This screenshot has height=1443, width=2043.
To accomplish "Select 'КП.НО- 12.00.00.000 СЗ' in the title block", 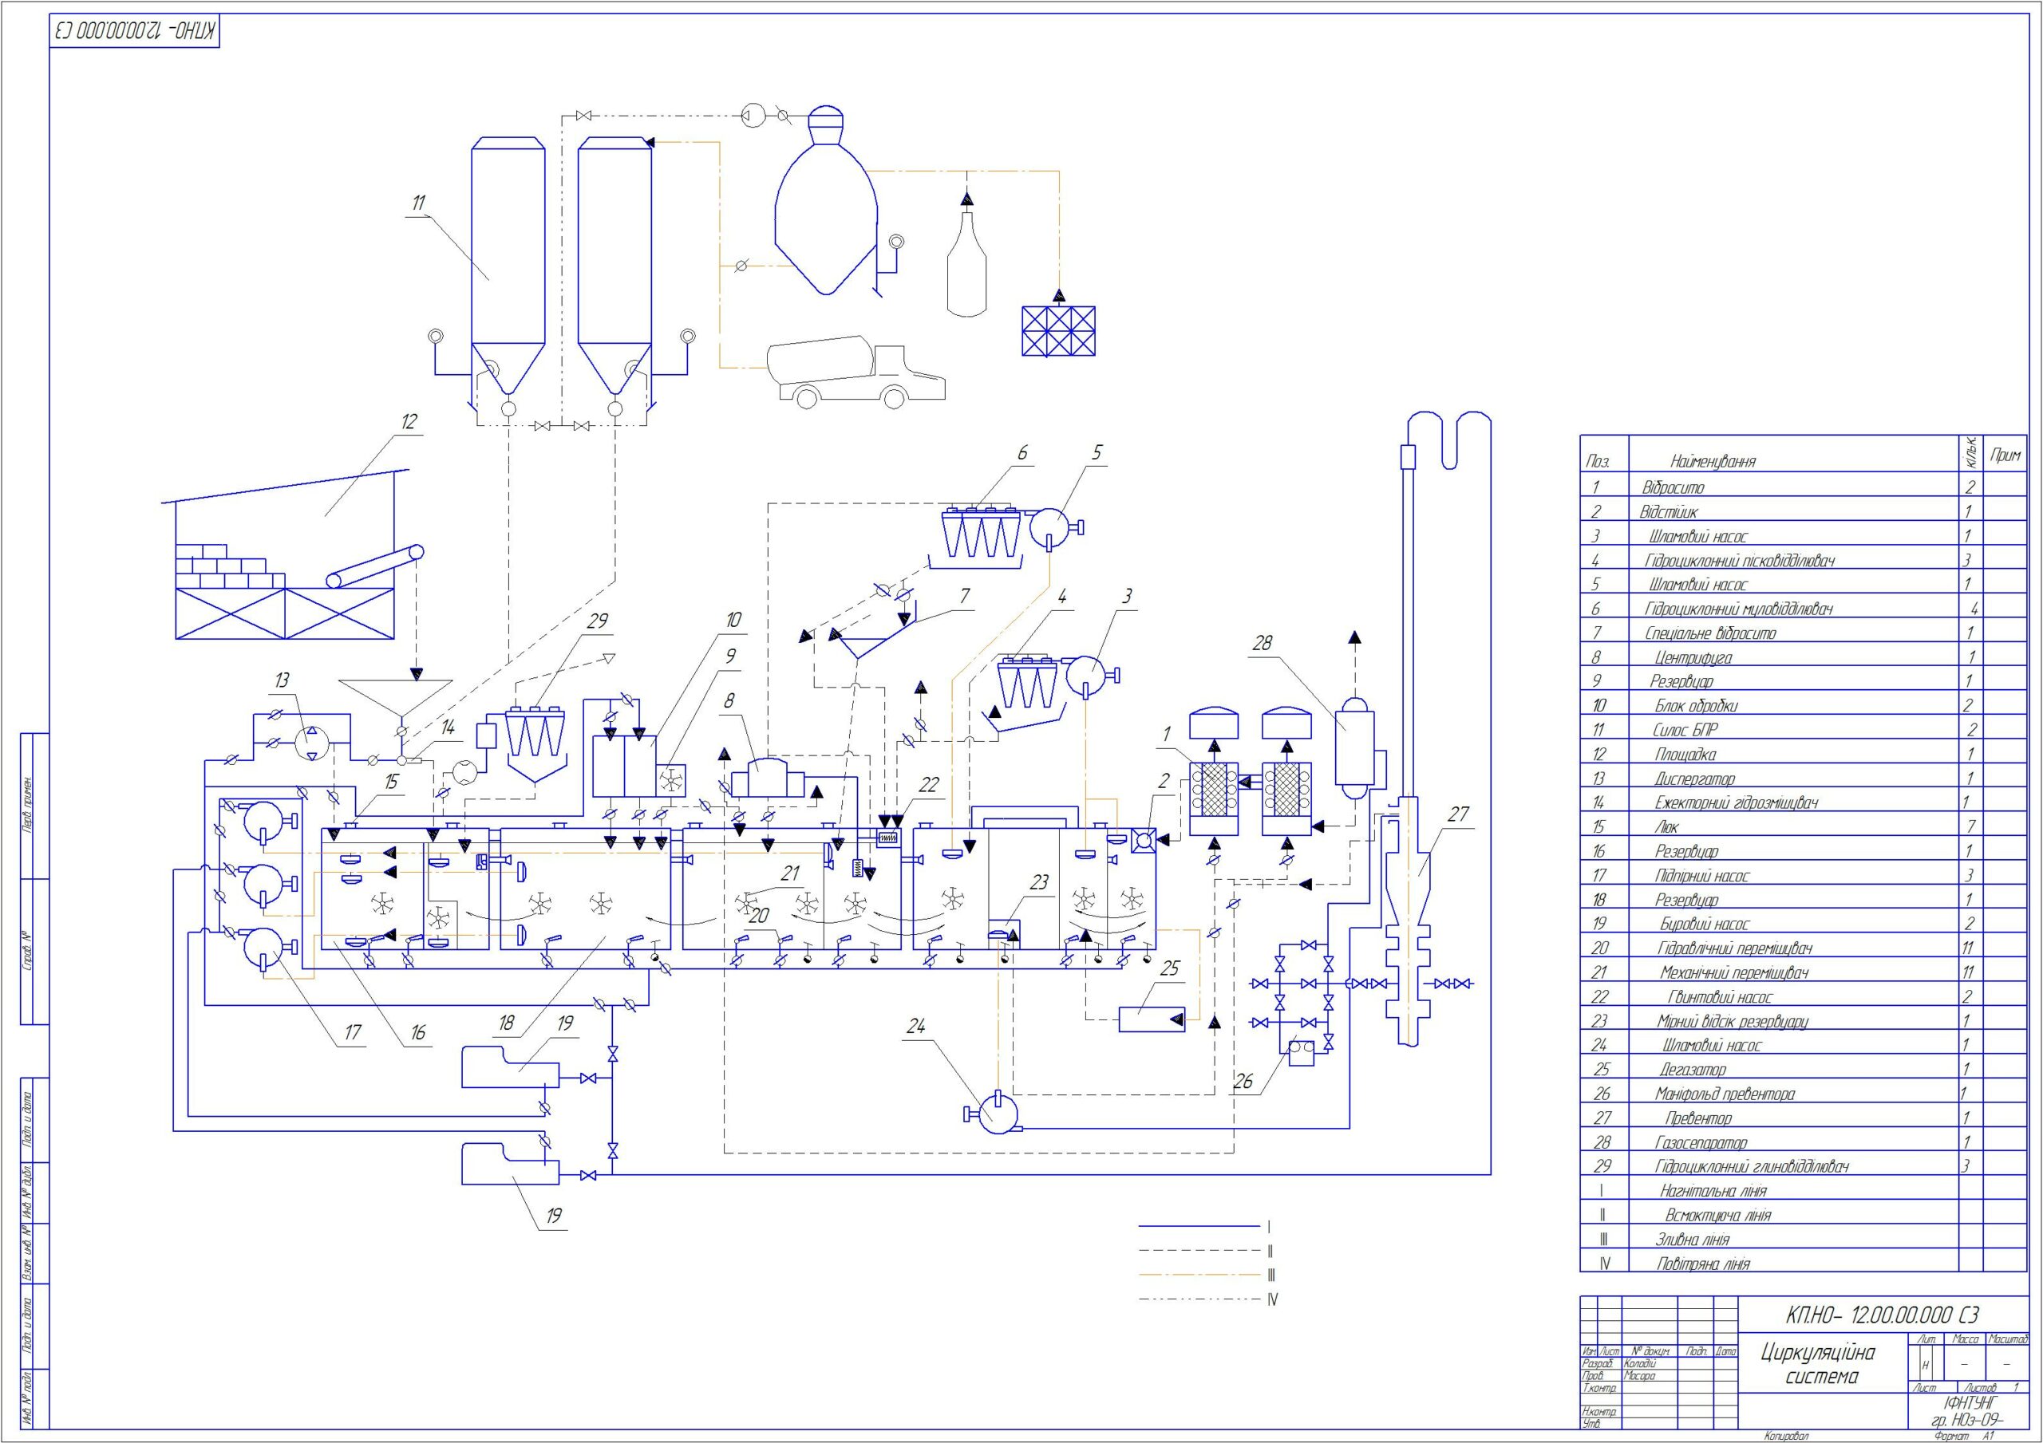I will [x=1882, y=1315].
